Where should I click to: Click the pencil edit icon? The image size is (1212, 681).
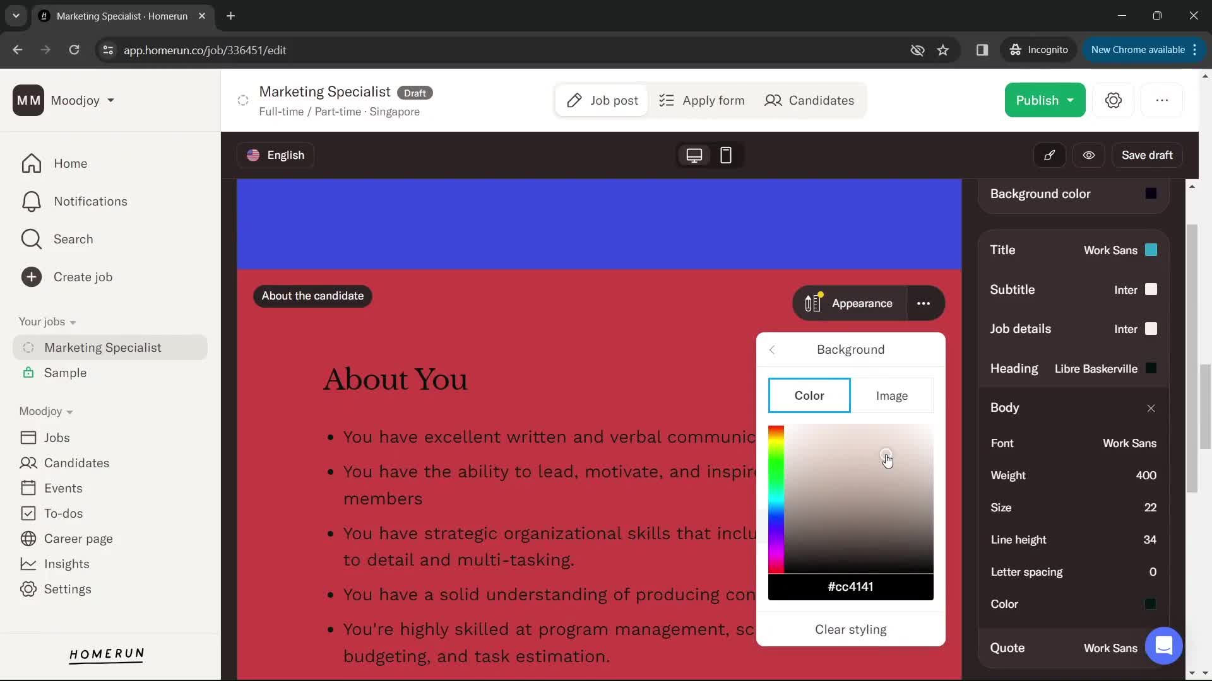[x=1050, y=154]
